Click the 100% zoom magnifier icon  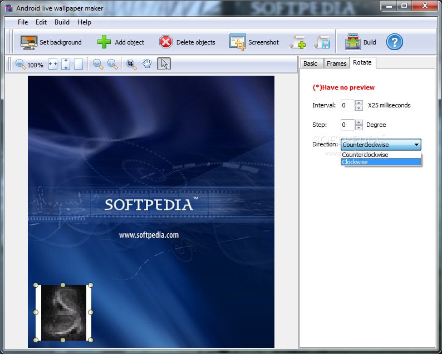21,64
